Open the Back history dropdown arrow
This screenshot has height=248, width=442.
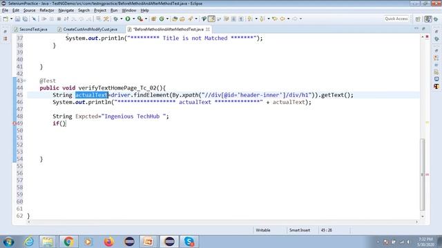point(289,19)
